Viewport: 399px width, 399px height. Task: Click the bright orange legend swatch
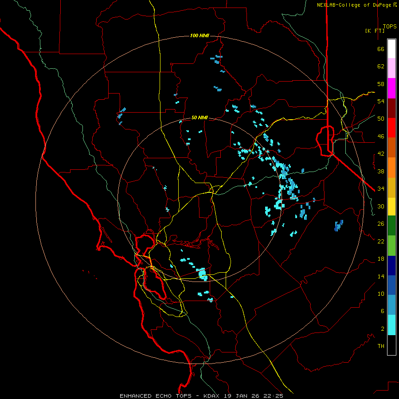coord(391,168)
